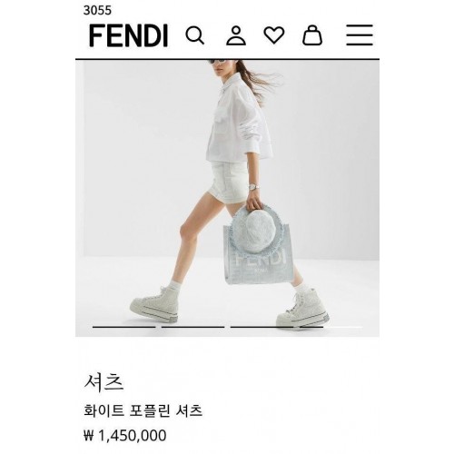Open the 화이트 포플린 셔츠 product title
The height and width of the screenshot is (454, 454).
(143, 411)
